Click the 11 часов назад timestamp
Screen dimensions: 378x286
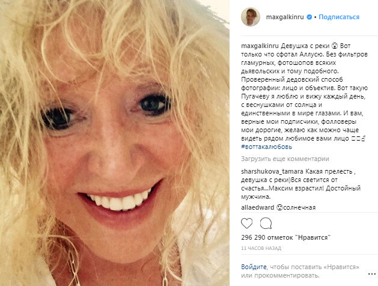click(261, 248)
